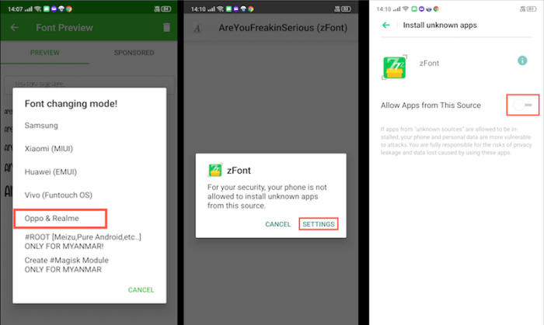Cancel the Font changing mode dialog

coord(141,289)
